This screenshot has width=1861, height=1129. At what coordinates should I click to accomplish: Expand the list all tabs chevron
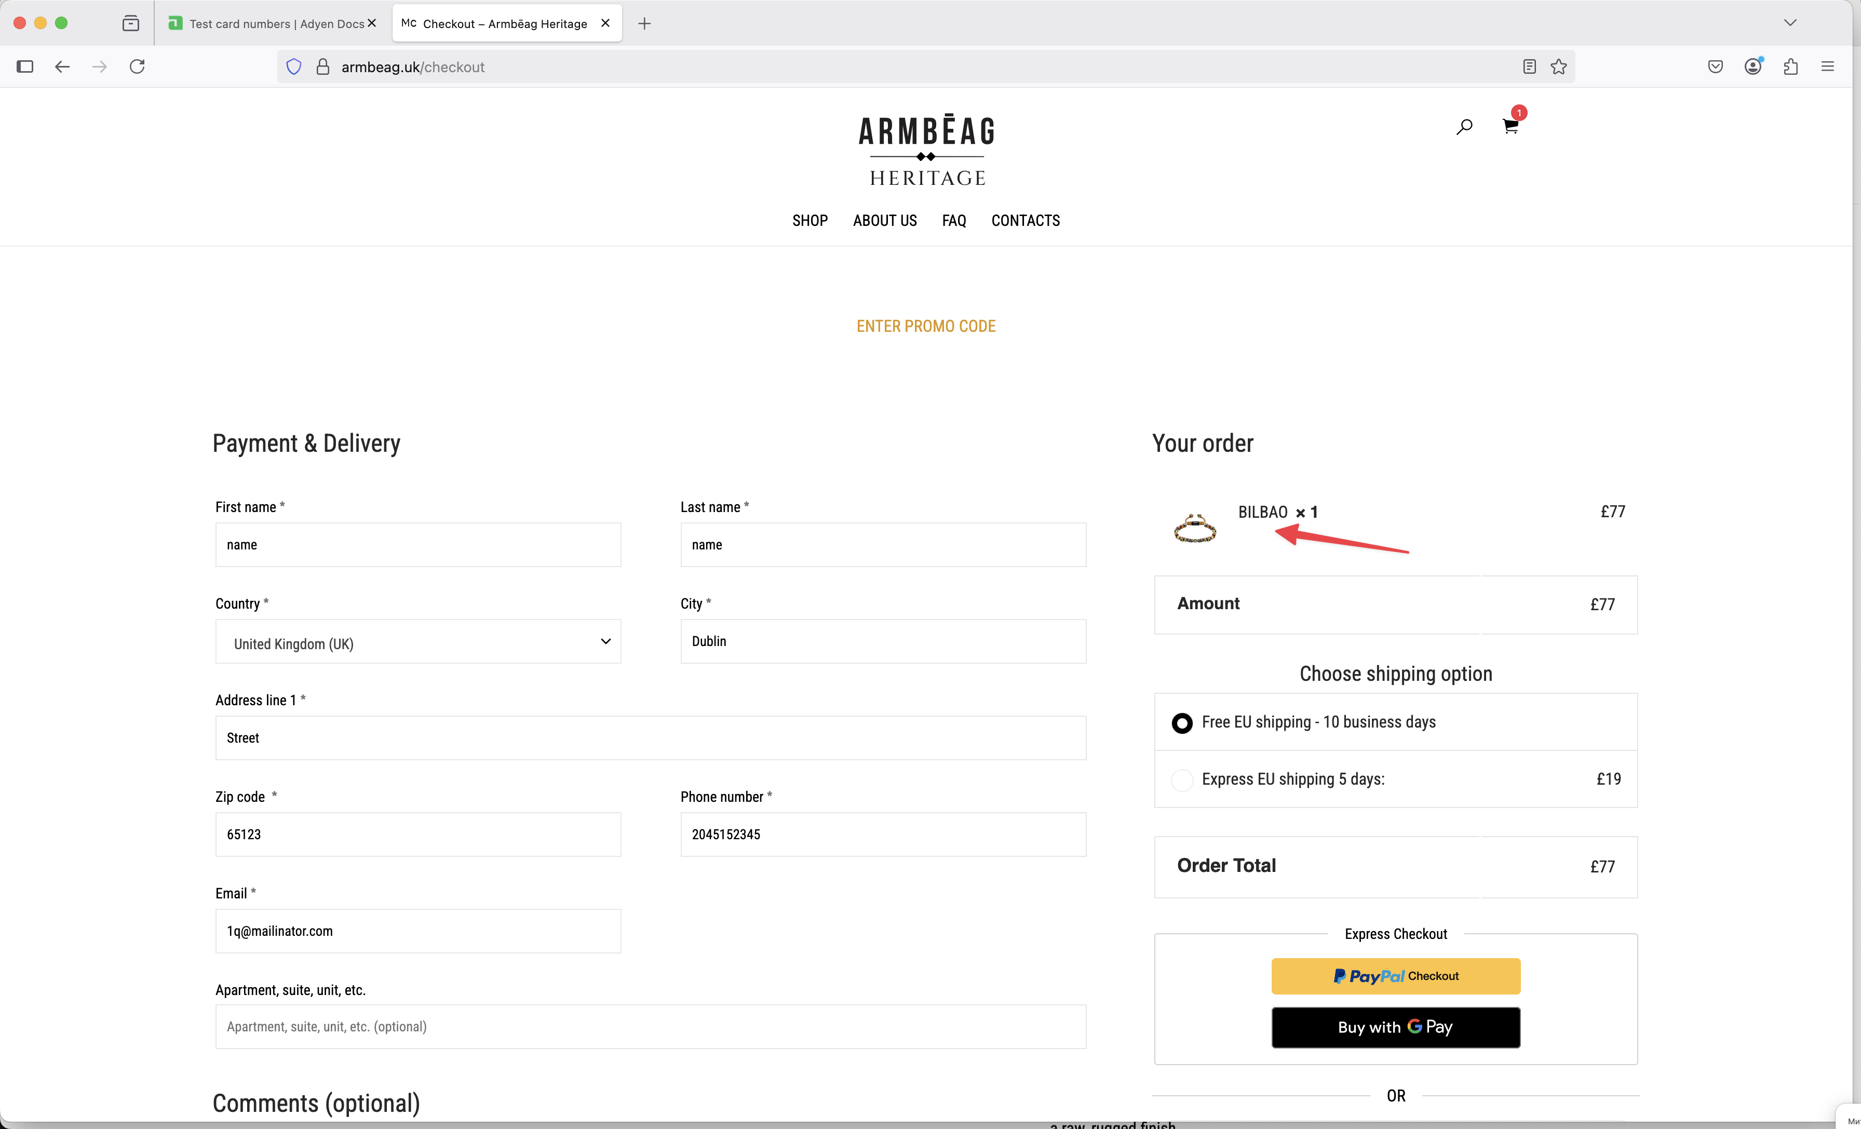pos(1789,23)
